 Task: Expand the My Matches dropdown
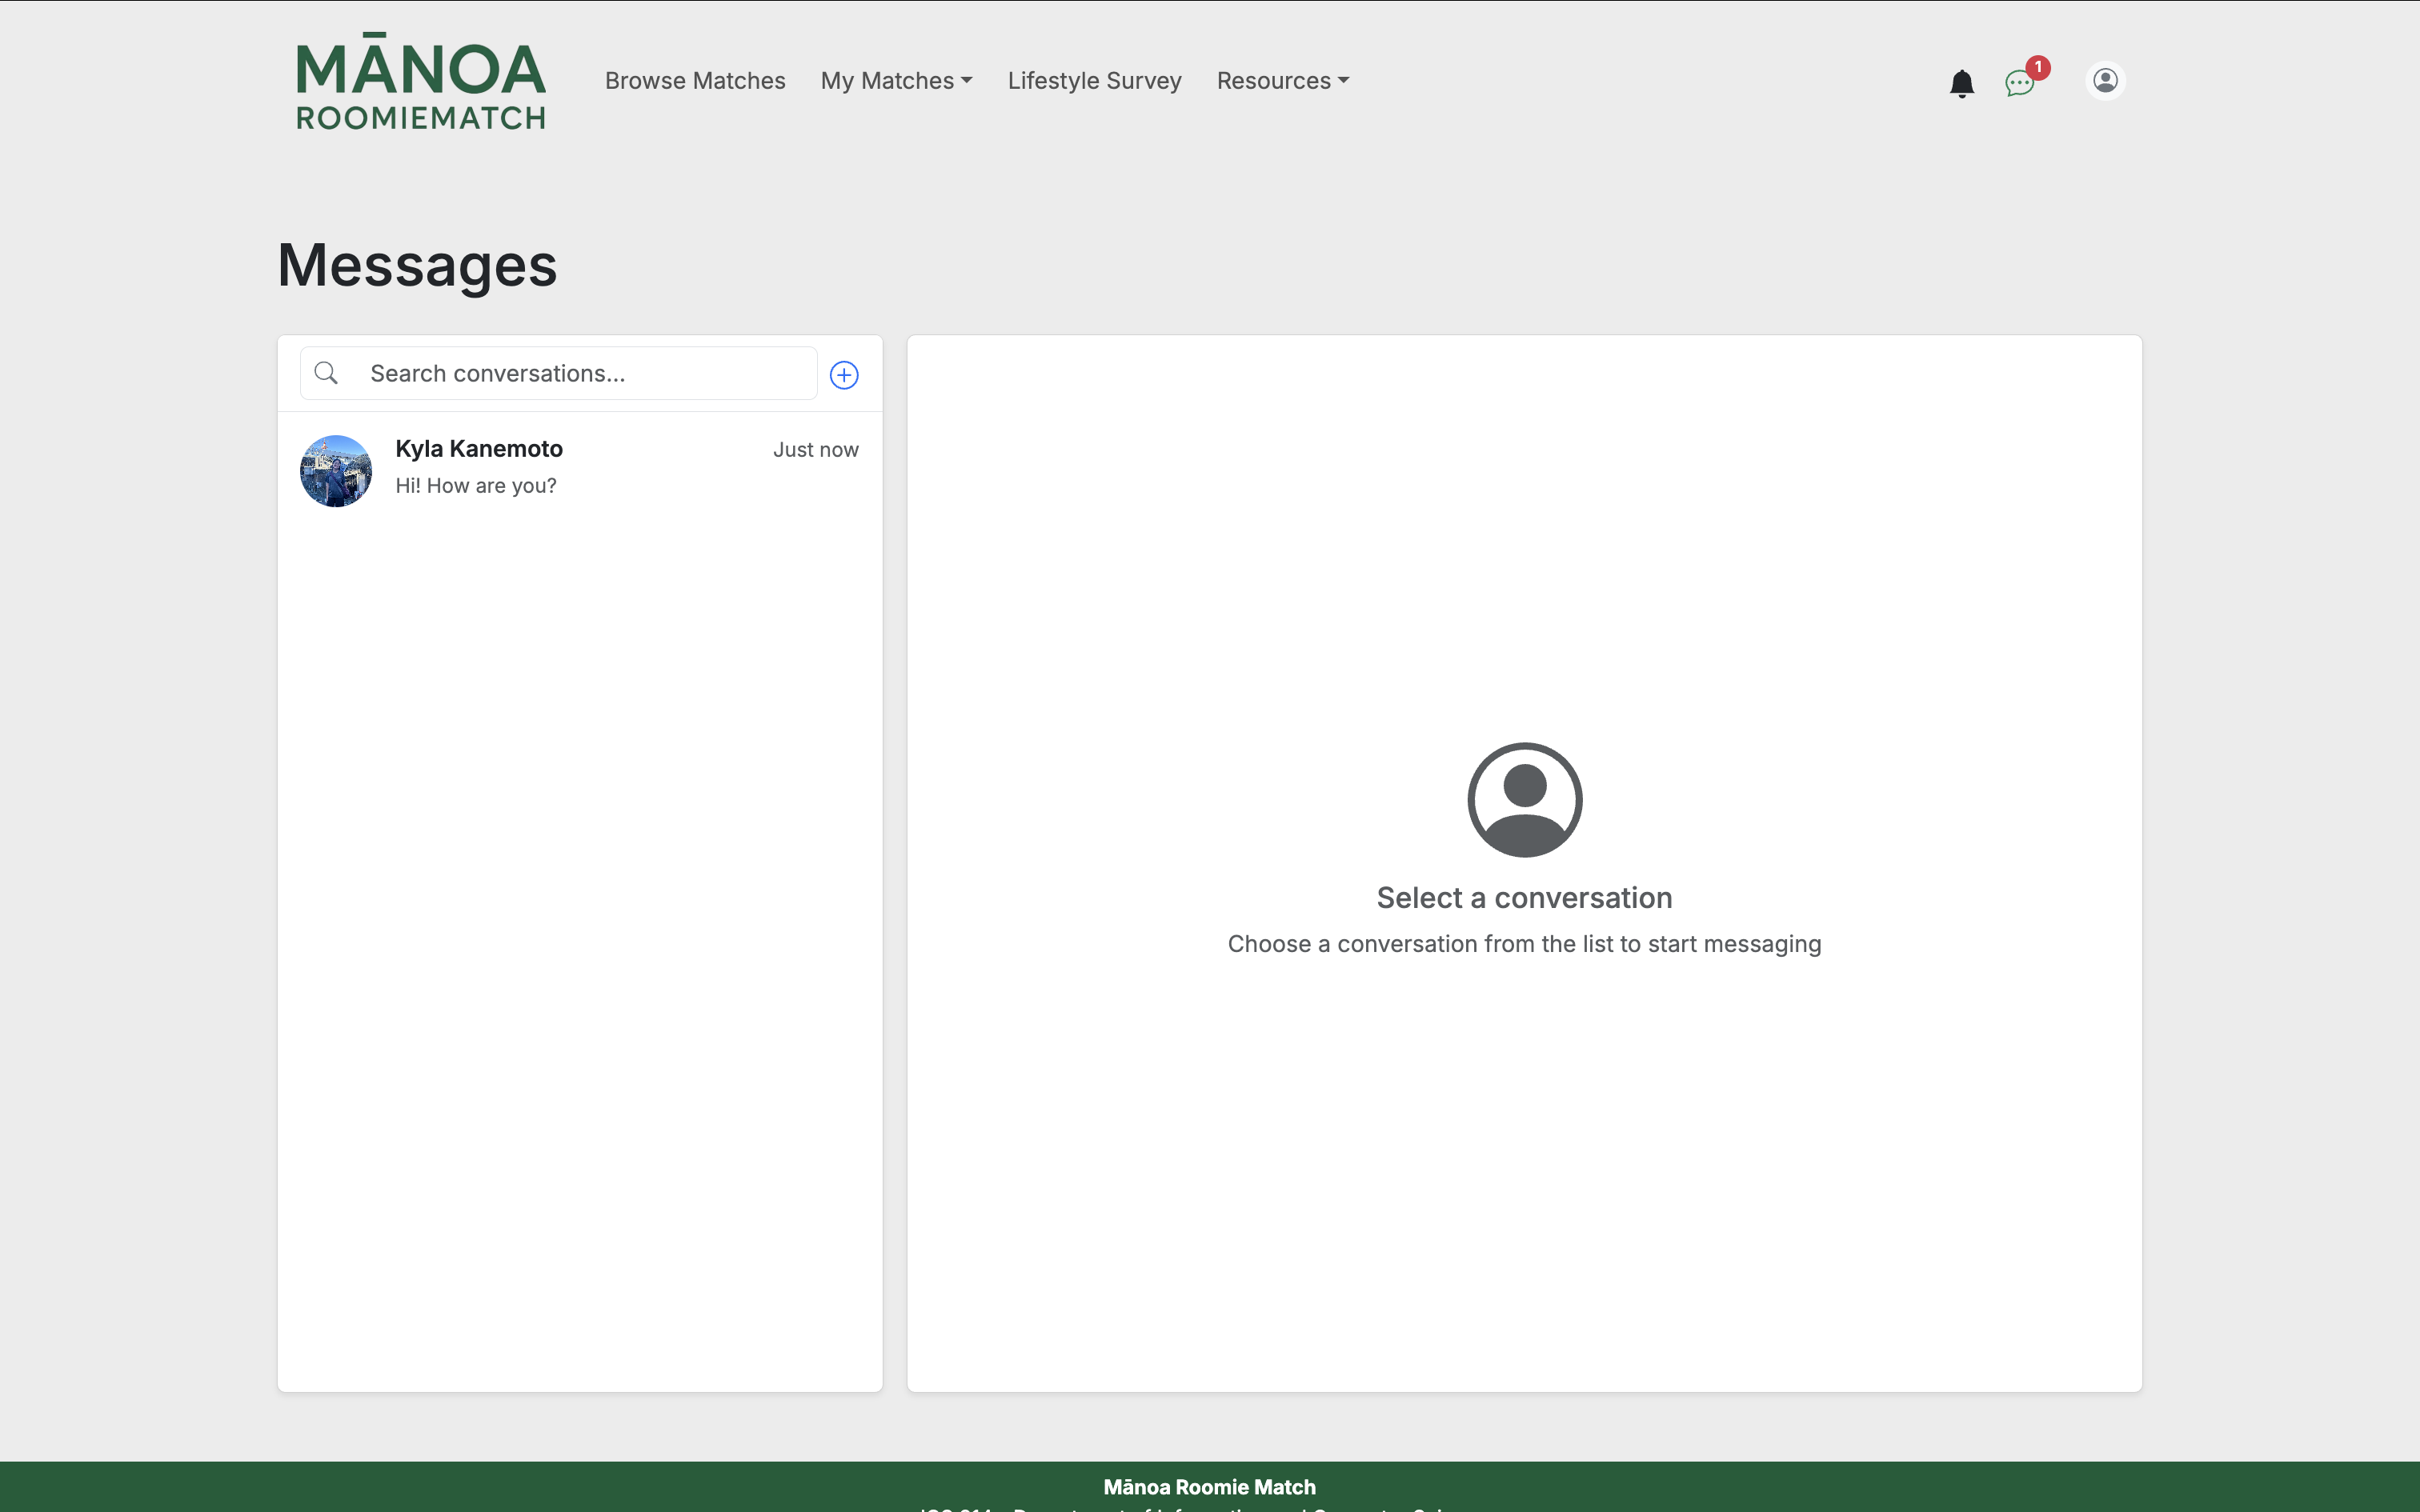point(896,81)
